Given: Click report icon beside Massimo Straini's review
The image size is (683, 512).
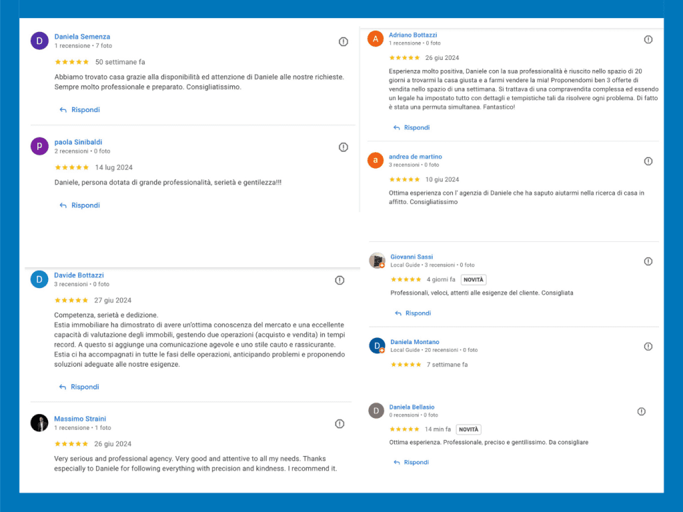Looking at the screenshot, I should tap(339, 423).
